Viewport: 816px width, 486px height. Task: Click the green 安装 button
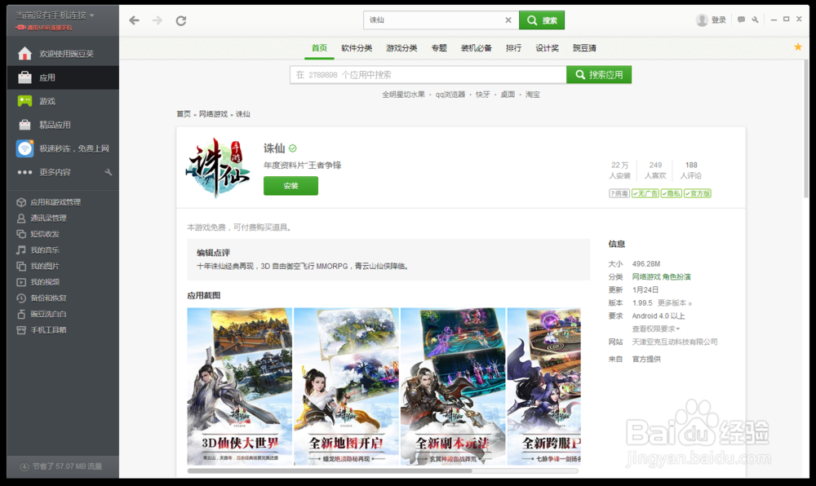click(290, 186)
